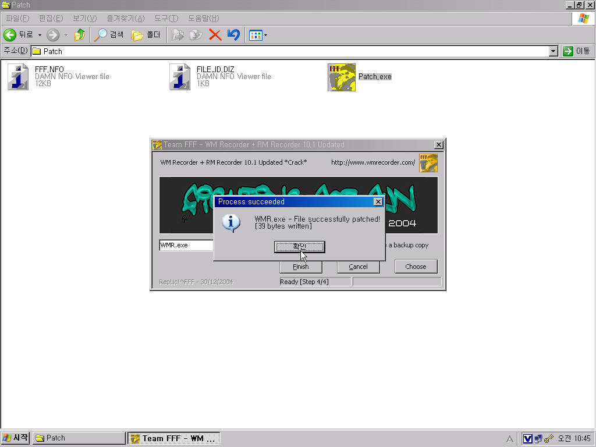Screen dimensions: 596x447
Task: Open the Forward history dropdown arrow
Action: point(66,35)
